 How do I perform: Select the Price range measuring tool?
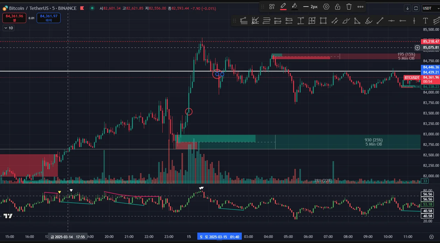[301, 21]
